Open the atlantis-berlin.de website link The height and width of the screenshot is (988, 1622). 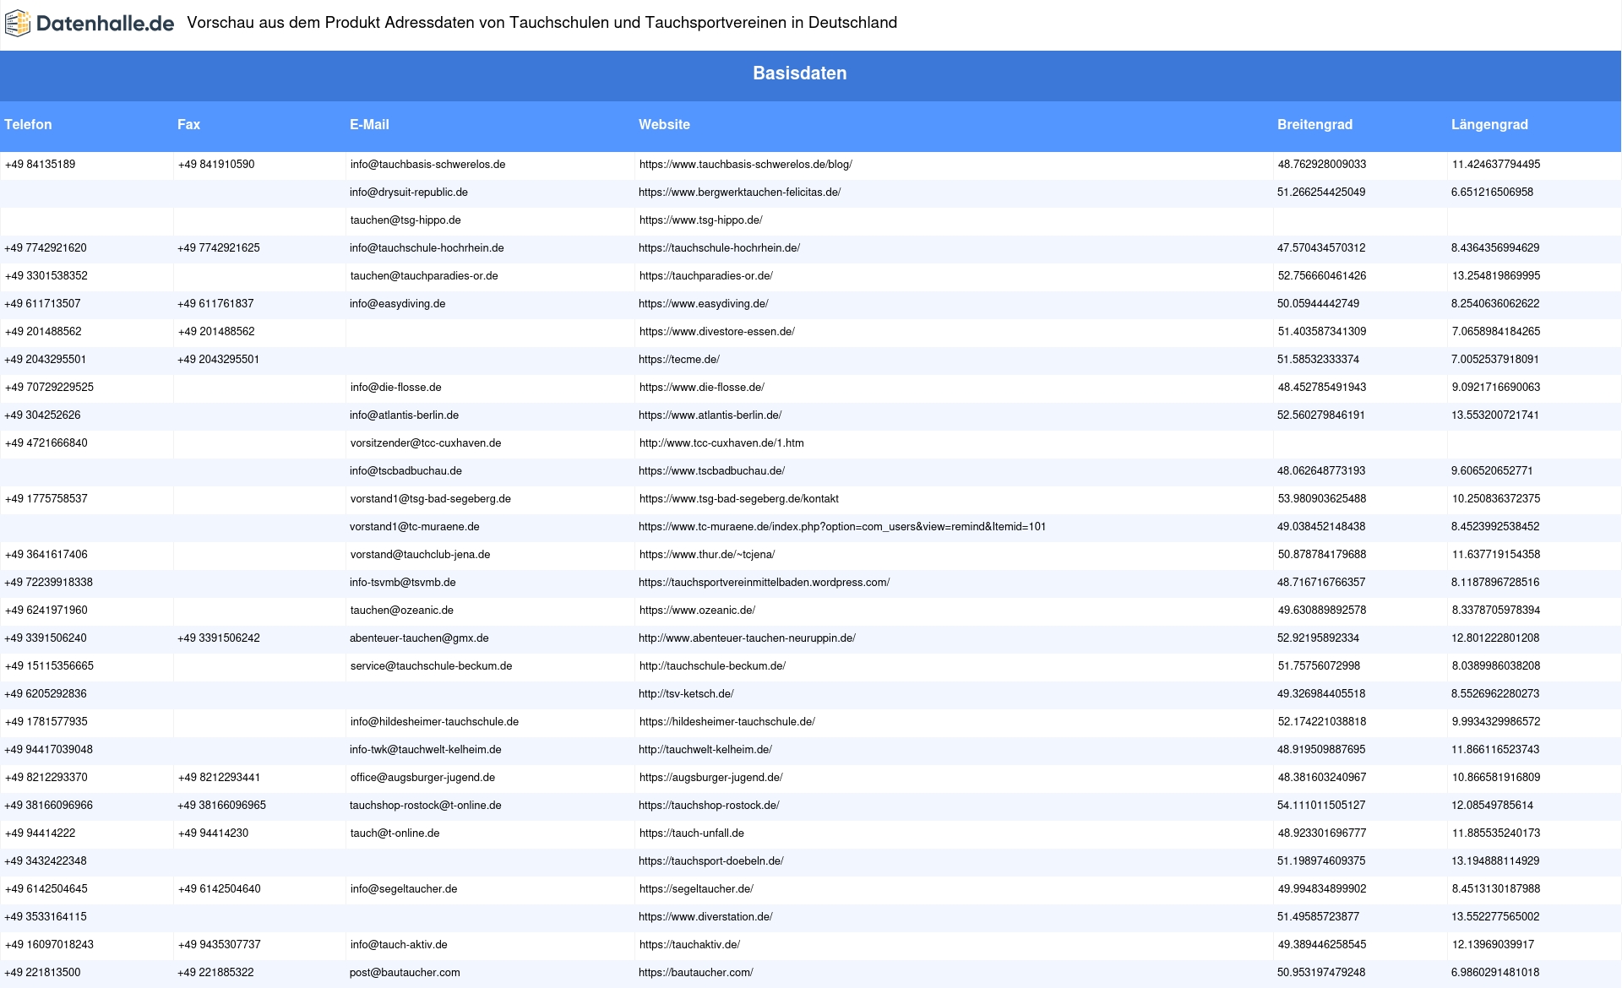click(x=710, y=415)
